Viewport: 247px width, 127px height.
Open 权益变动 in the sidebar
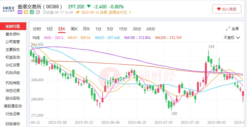click(13, 57)
